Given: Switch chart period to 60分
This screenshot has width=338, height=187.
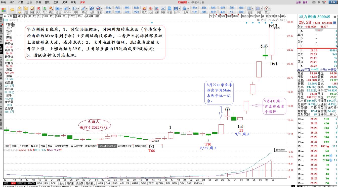Looking at the screenshot, I should click(65, 16).
